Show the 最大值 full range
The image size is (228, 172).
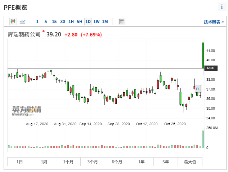(190, 162)
